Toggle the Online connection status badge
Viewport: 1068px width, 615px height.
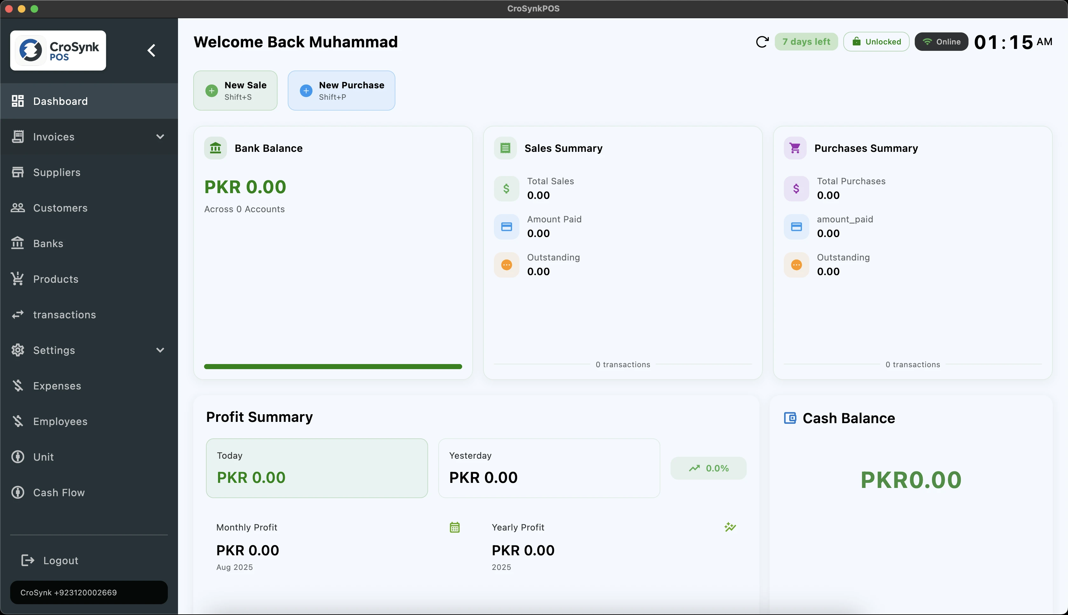[x=941, y=42]
